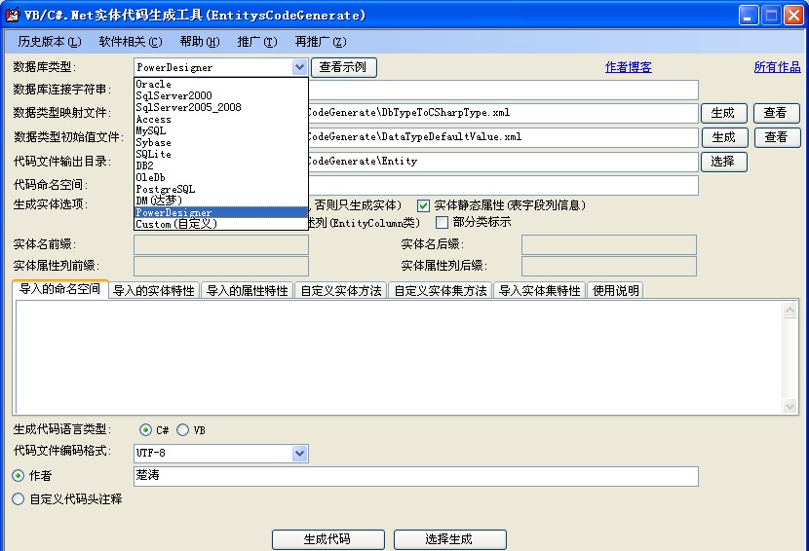
Task: Choose Custom(自定义) option
Action: pos(221,224)
